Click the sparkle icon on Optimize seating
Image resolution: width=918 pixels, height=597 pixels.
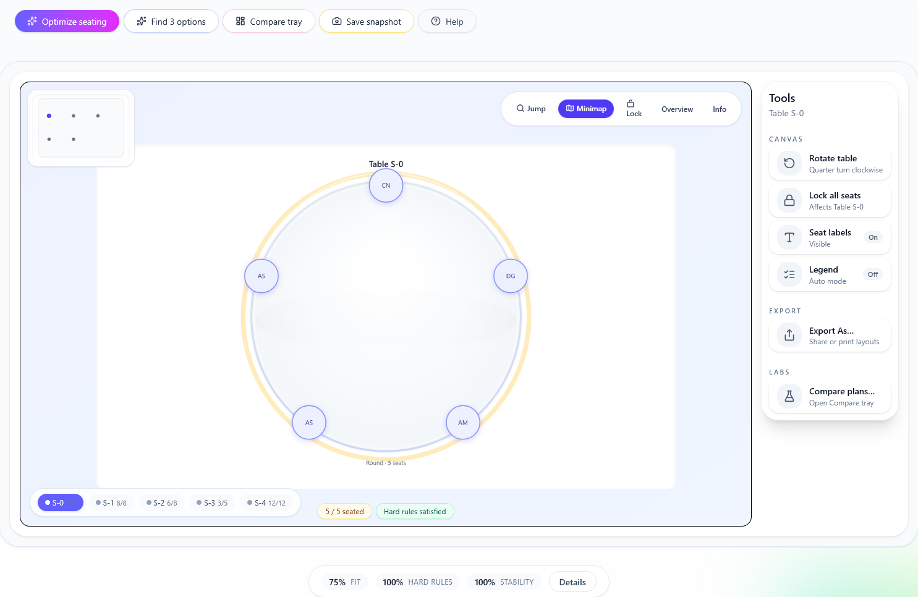[x=32, y=22]
